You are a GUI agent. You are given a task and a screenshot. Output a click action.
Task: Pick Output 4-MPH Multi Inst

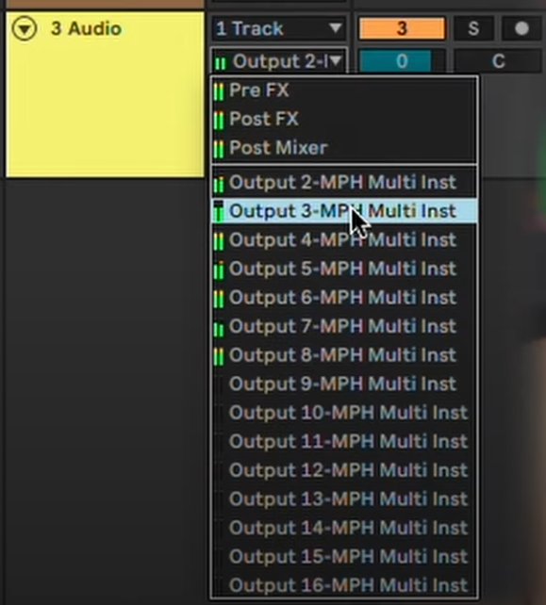click(x=344, y=240)
